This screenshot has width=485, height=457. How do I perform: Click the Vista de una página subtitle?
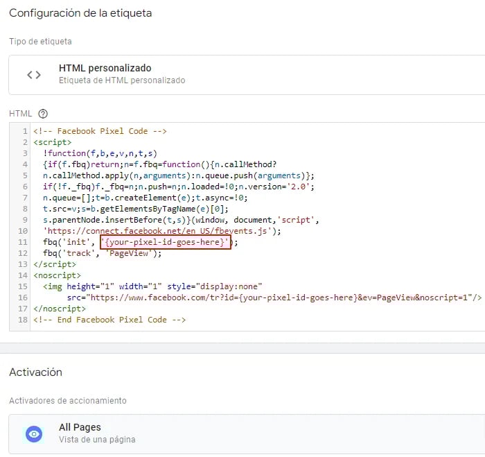click(97, 440)
